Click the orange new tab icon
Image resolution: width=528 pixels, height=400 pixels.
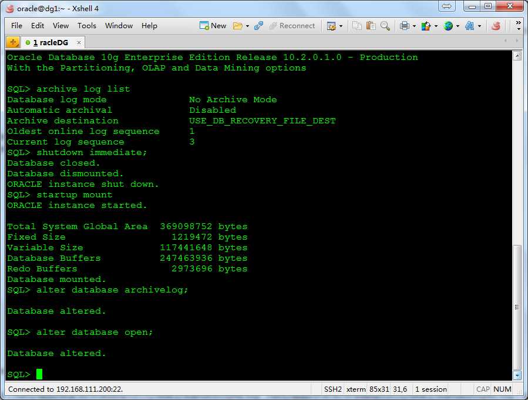coord(13,42)
